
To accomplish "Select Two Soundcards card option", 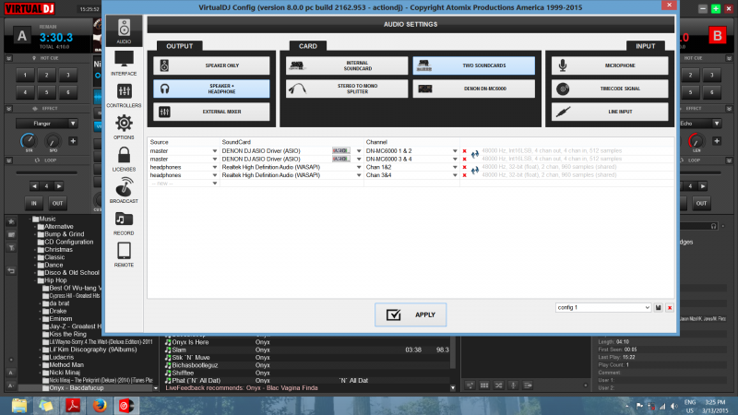I will (x=474, y=65).
